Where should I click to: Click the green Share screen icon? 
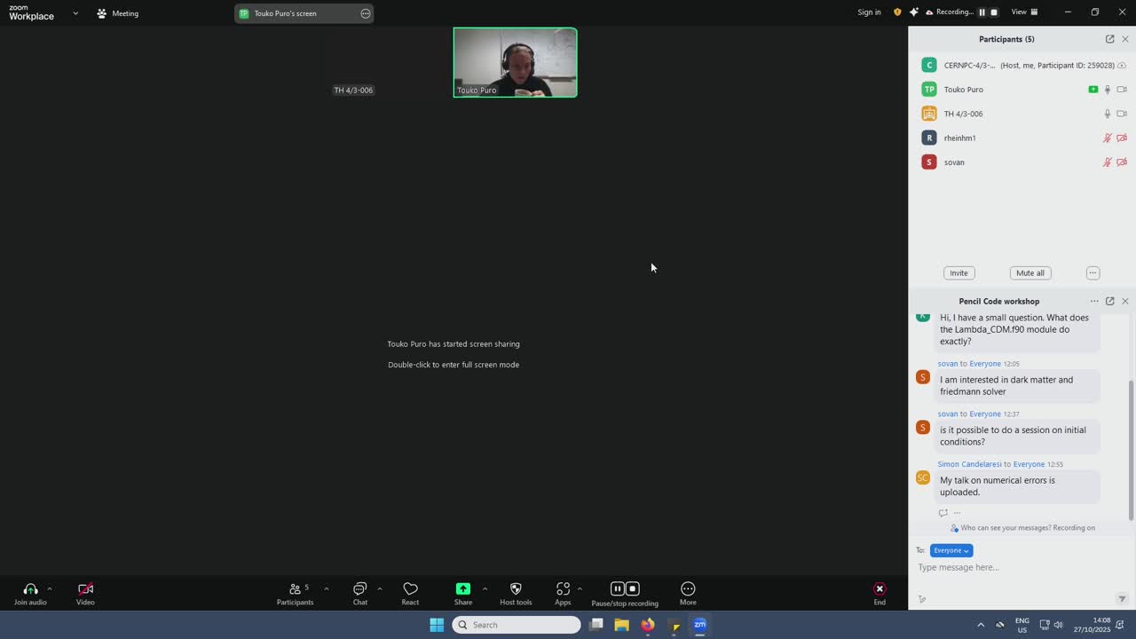pos(462,589)
